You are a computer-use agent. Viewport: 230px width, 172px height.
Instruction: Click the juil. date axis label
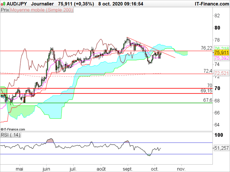pyautogui.click(x=73, y=169)
